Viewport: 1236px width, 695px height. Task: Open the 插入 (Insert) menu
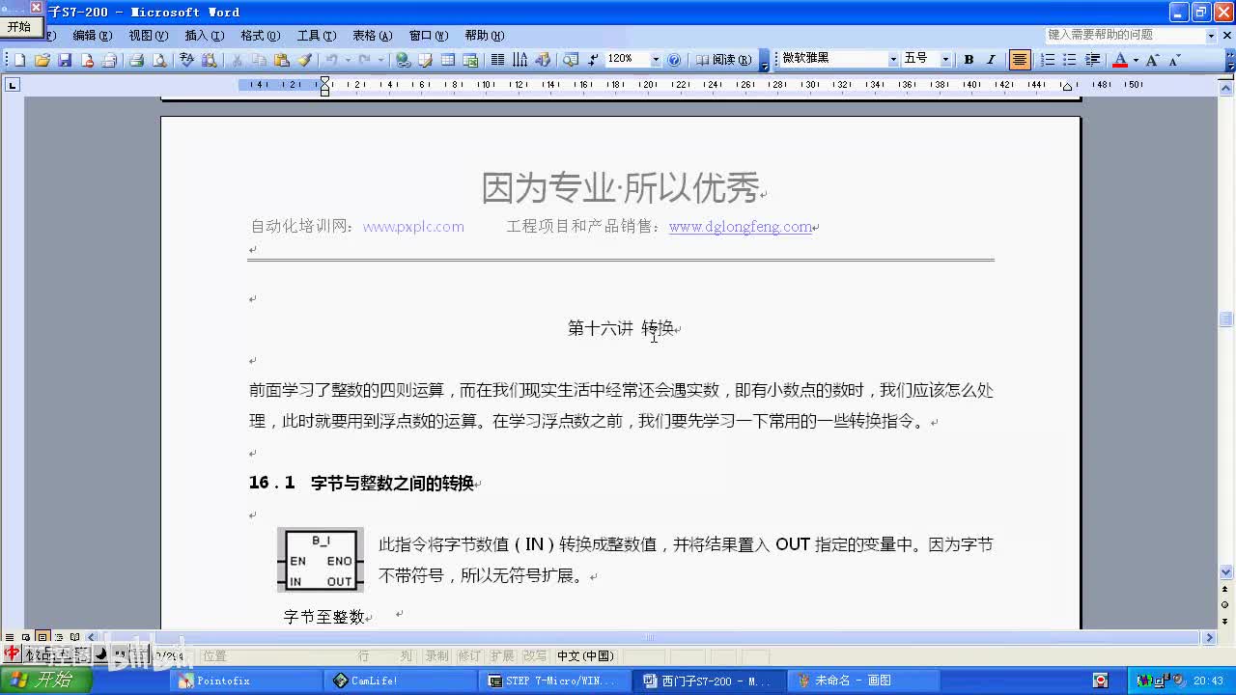tap(204, 36)
